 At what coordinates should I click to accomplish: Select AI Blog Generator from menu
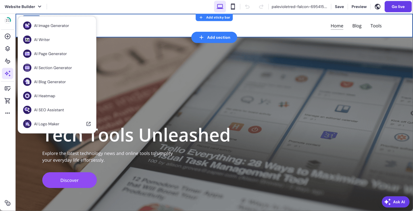tap(57, 81)
